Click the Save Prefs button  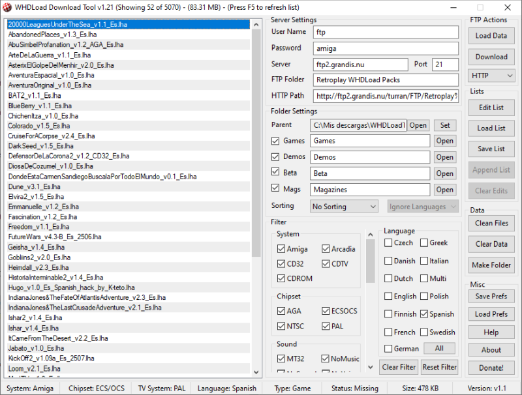point(491,296)
